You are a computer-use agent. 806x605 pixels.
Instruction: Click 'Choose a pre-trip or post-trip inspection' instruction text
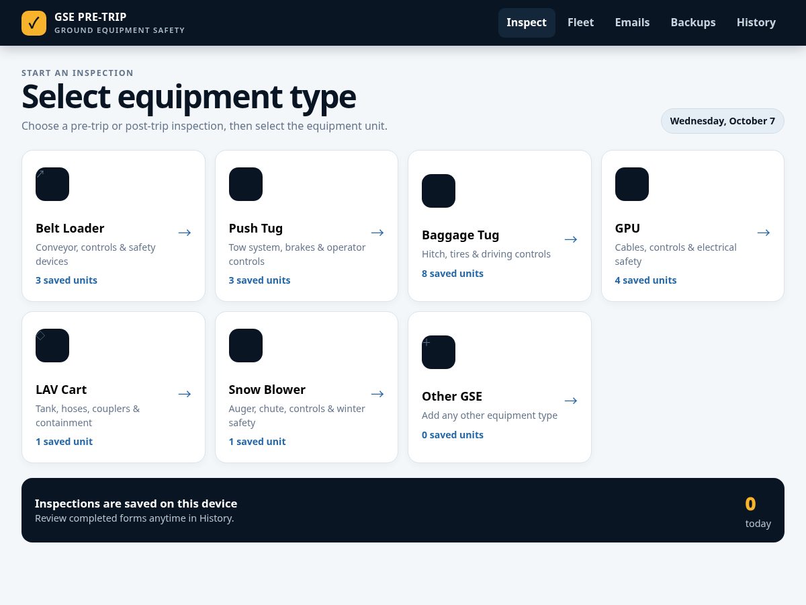pos(204,126)
